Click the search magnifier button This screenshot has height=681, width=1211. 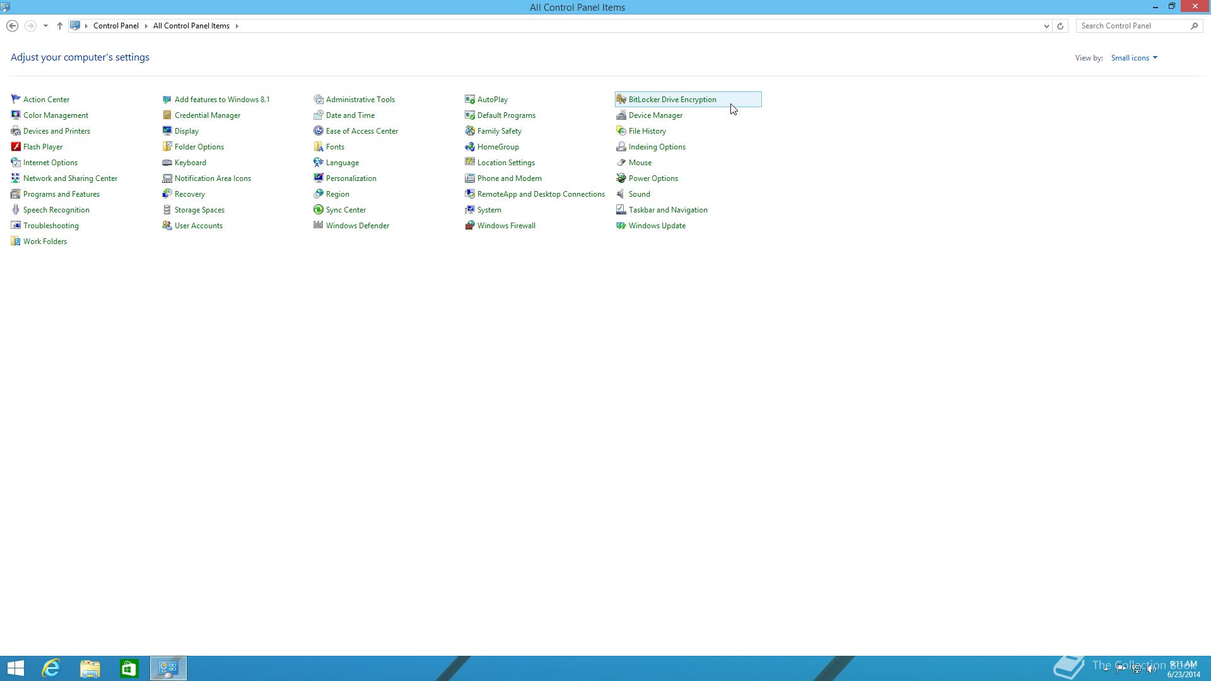pos(1194,26)
